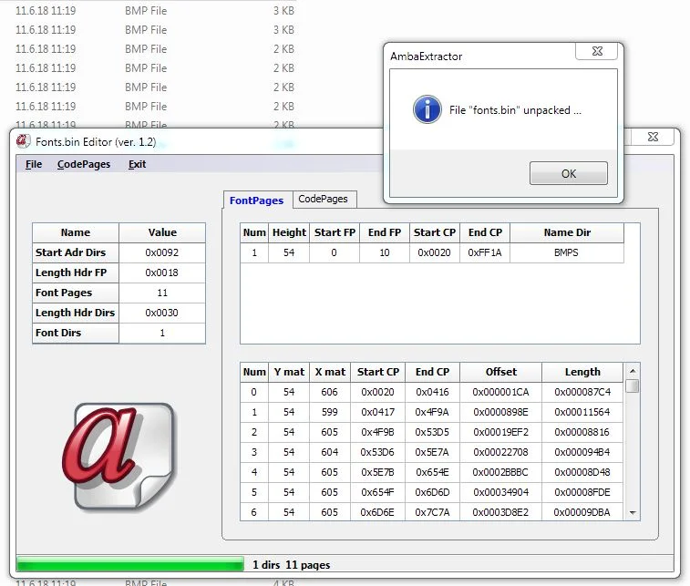690x586 pixels.
Task: Click the Name Dir column header
Action: pos(567,232)
